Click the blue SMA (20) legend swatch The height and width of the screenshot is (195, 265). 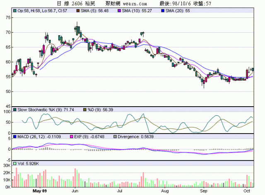163,11
